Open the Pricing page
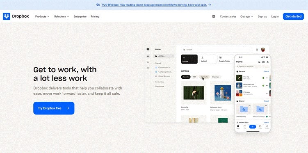Screen dimensions: 308x153 pos(95,16)
